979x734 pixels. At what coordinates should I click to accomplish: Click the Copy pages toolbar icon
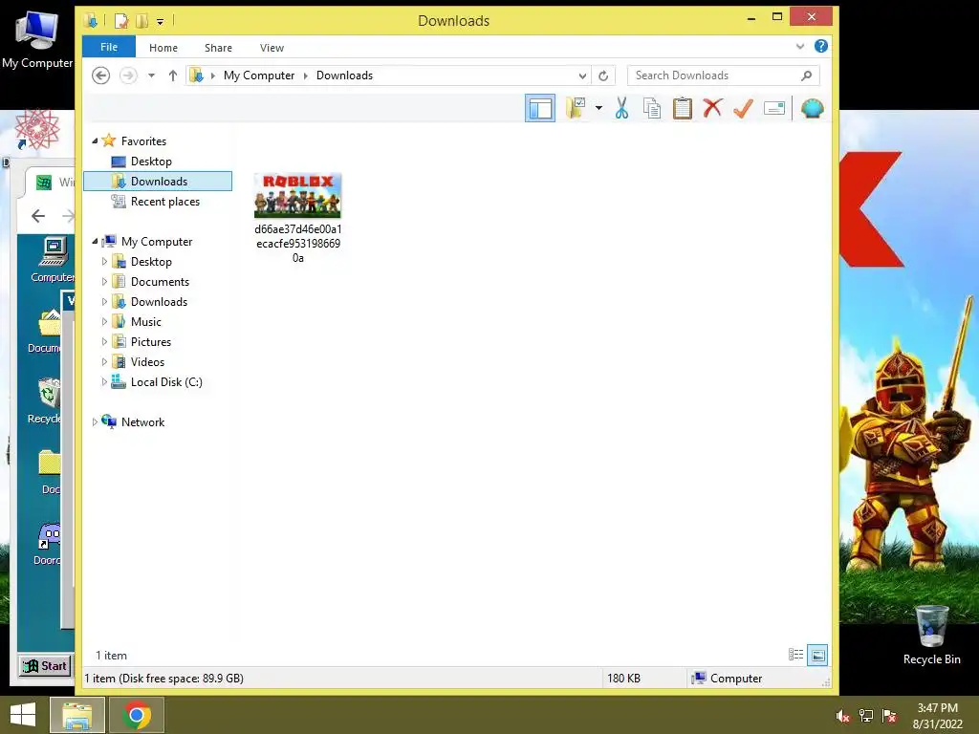[652, 109]
